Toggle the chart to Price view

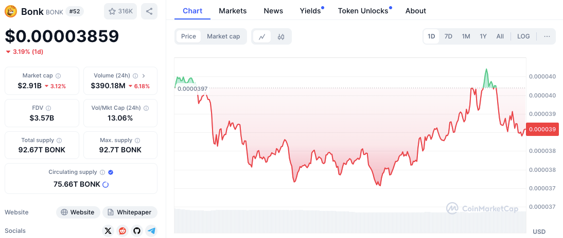[x=188, y=36]
